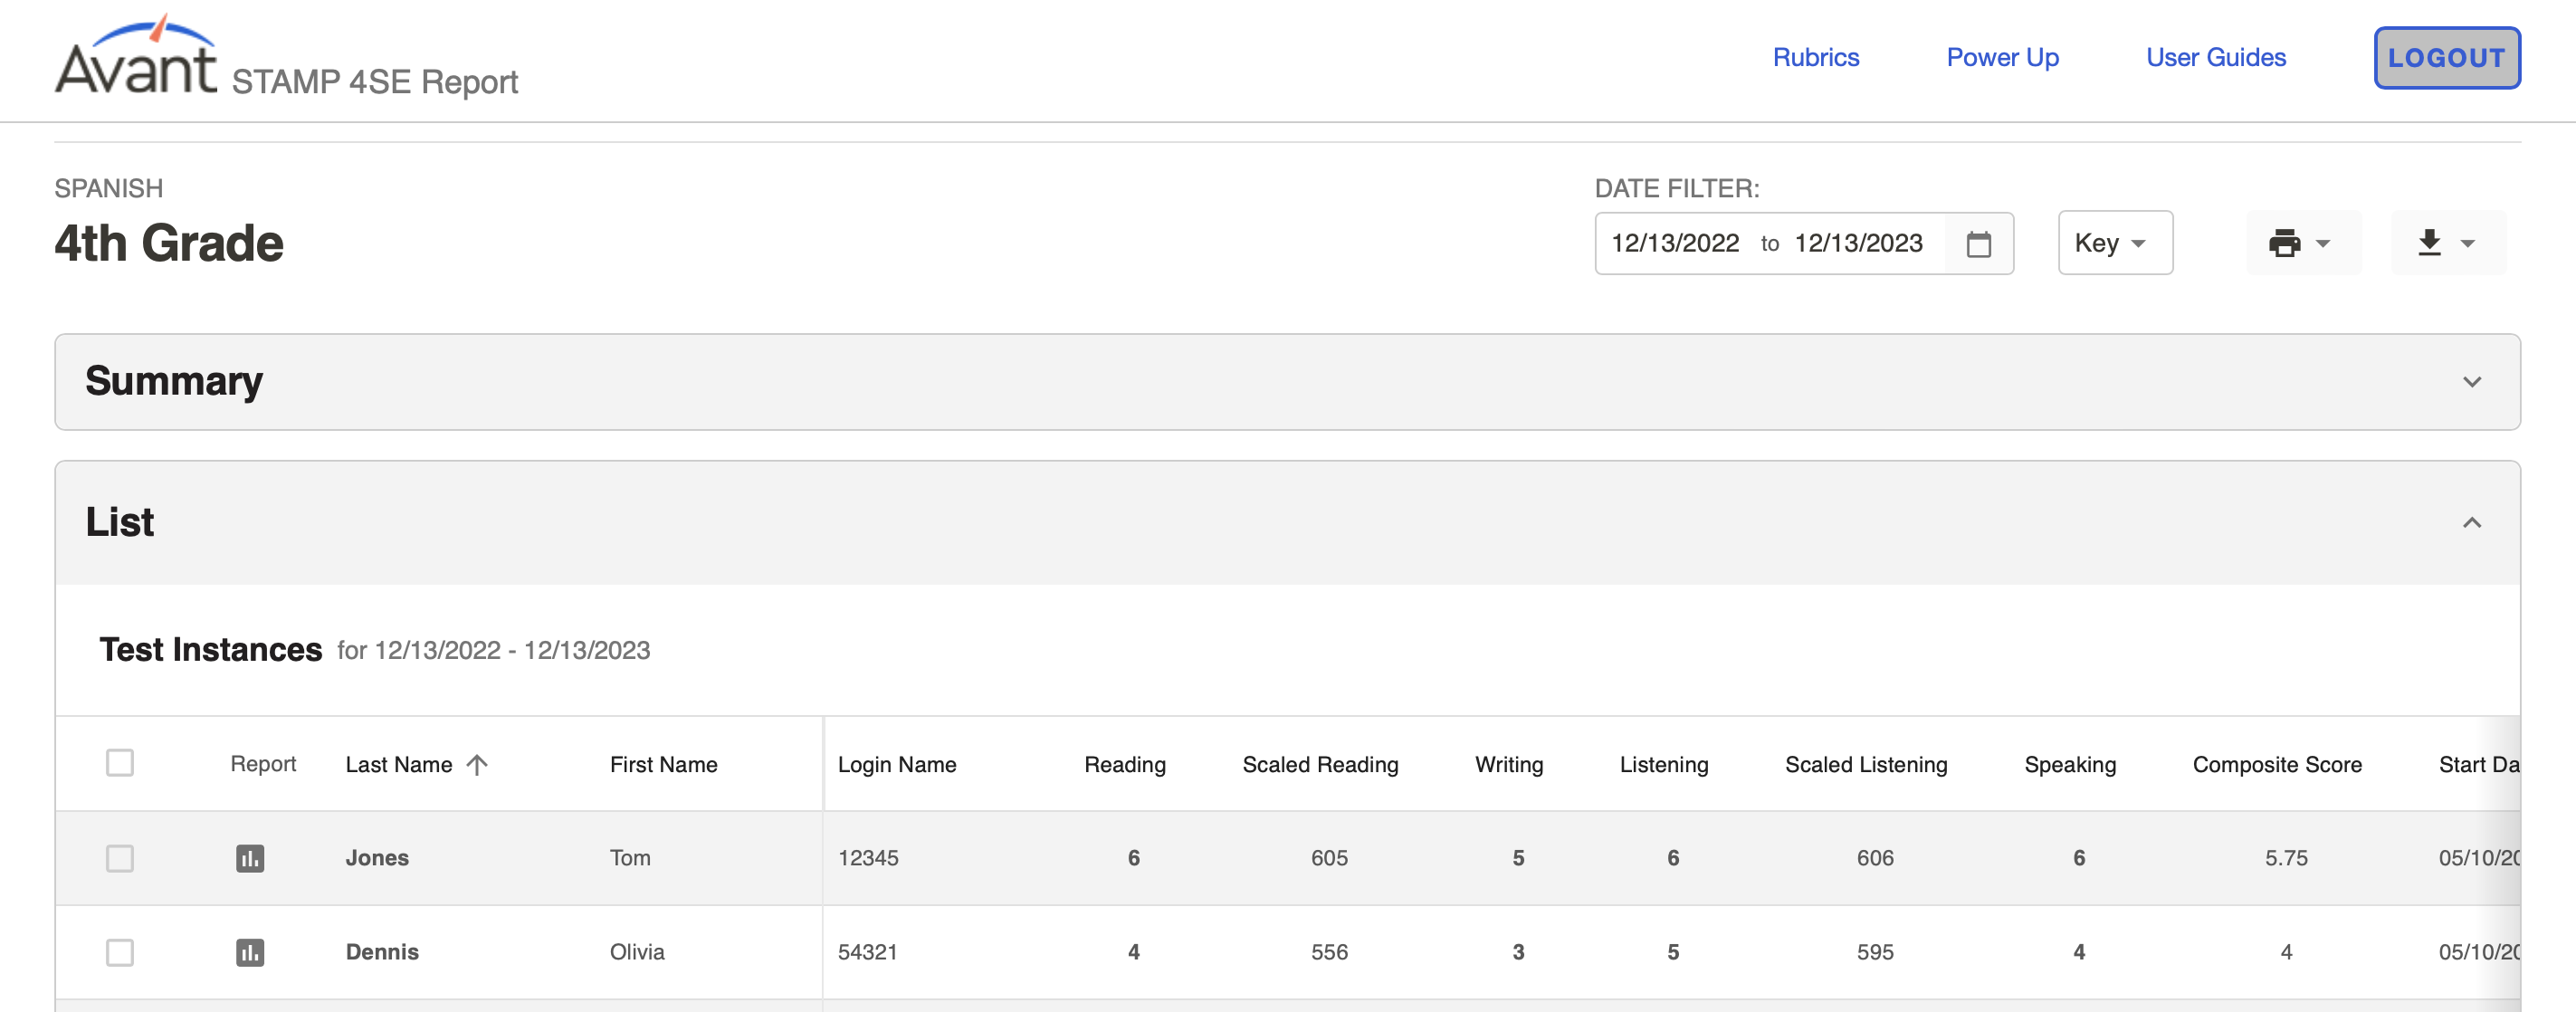The height and width of the screenshot is (1012, 2576).
Task: Click login name 54321
Action: [x=867, y=952]
